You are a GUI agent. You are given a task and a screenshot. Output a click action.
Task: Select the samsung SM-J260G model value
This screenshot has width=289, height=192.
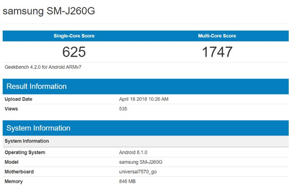[140, 162]
